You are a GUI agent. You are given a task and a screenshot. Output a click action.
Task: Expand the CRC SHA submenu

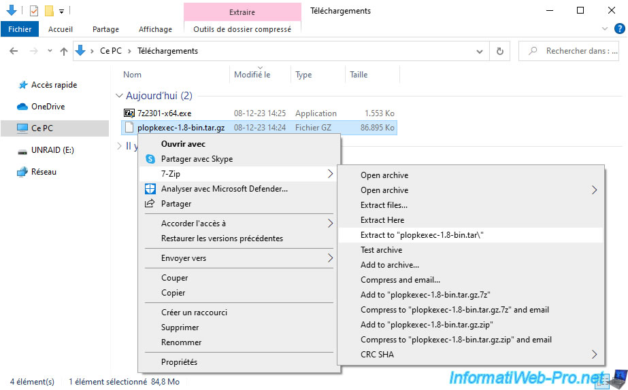pyautogui.click(x=594, y=355)
